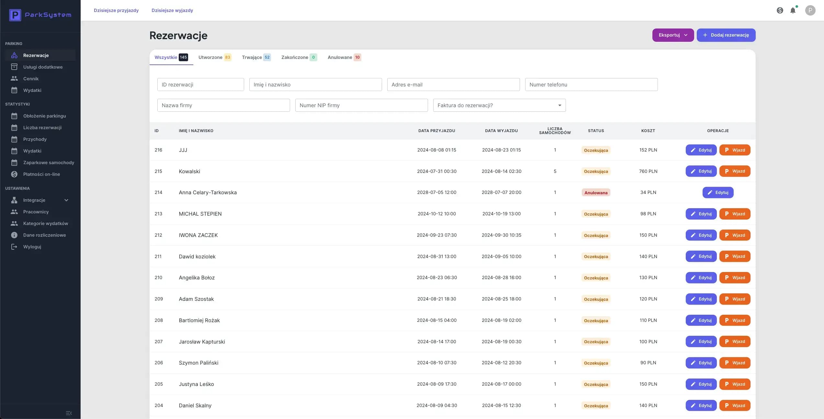This screenshot has width=824, height=419.
Task: Open Obłożenie parkingu statistics
Action: (45, 116)
